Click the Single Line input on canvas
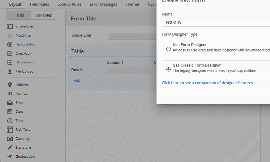This screenshot has width=270, height=162. tap(133, 36)
